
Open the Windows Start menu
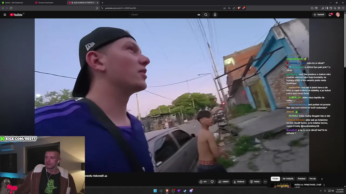(x=155, y=191)
